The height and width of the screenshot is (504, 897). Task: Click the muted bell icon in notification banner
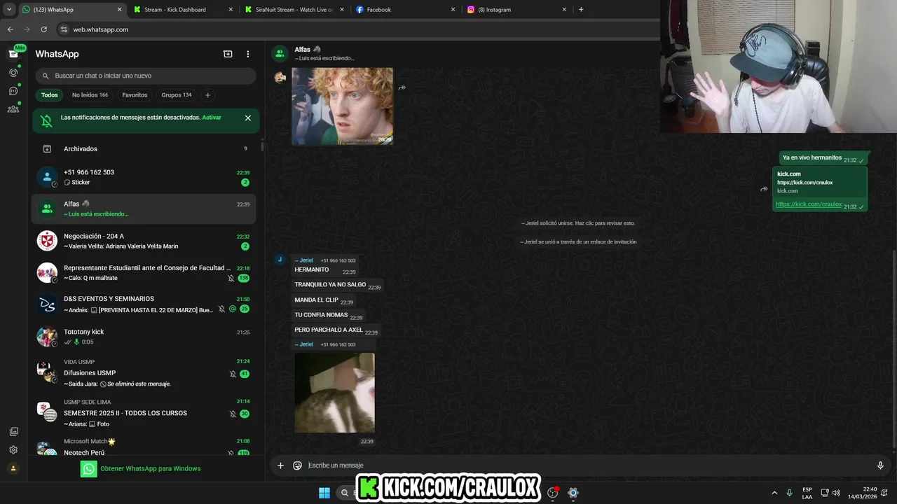[x=46, y=120]
